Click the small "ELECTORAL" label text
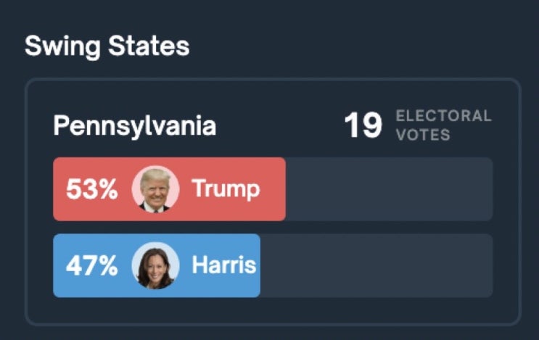This screenshot has height=340, width=539. pyautogui.click(x=443, y=116)
